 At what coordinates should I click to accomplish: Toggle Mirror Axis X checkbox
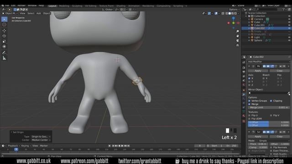click(250, 78)
